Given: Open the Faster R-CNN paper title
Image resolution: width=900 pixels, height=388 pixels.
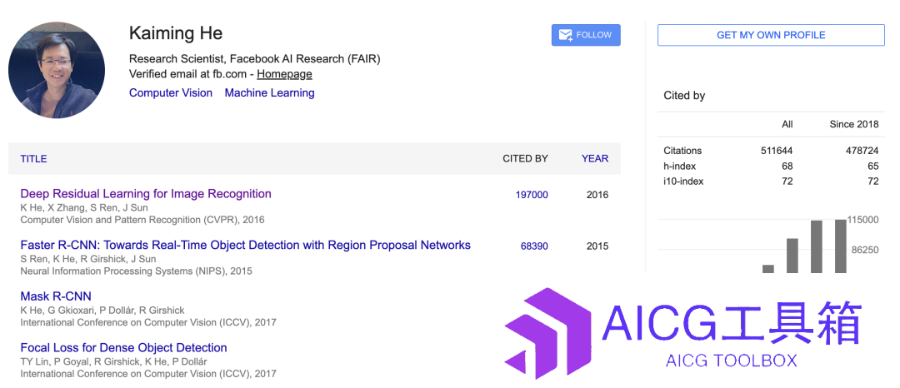Looking at the screenshot, I should tap(245, 246).
